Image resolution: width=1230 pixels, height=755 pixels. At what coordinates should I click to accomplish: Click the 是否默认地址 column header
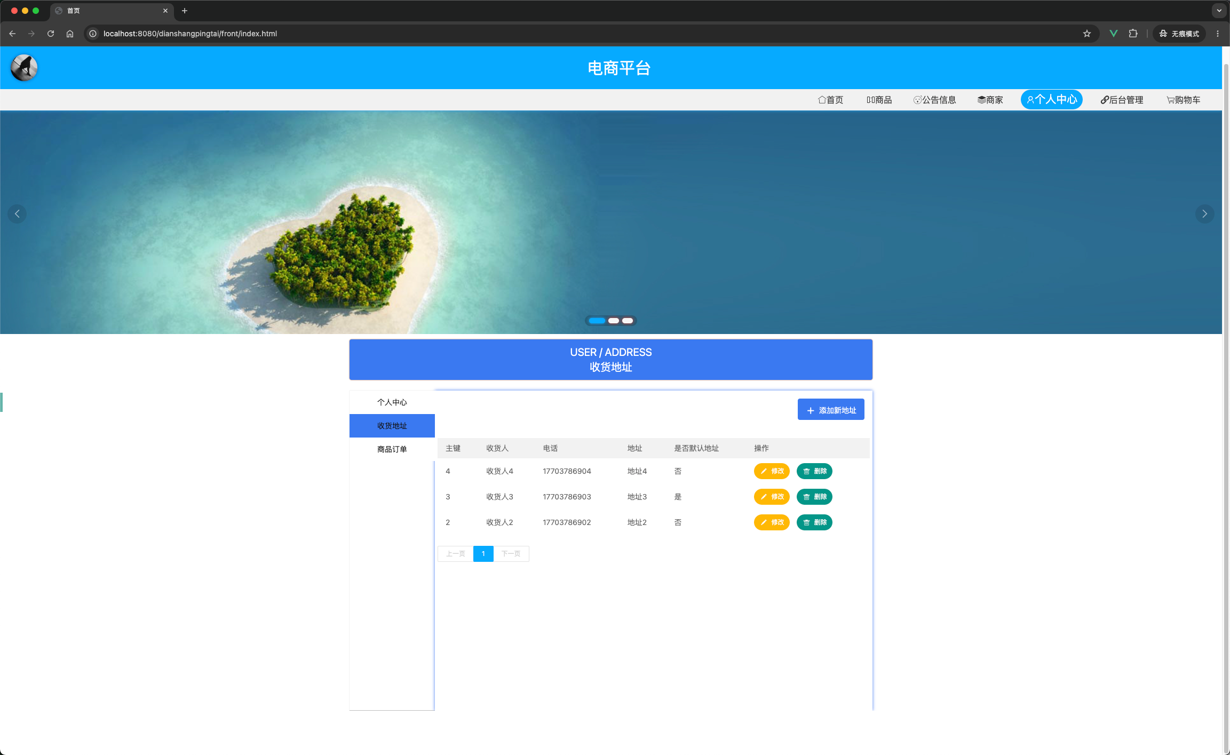coord(696,448)
